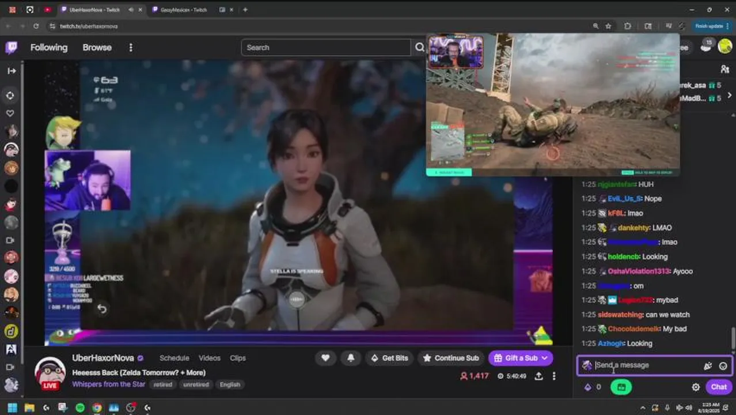The image size is (736, 415).
Task: Expand the followed channels sidebar arrow
Action: point(11,71)
